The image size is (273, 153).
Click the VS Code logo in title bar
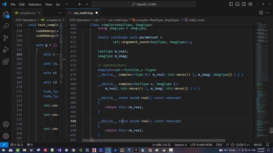point(4,4)
